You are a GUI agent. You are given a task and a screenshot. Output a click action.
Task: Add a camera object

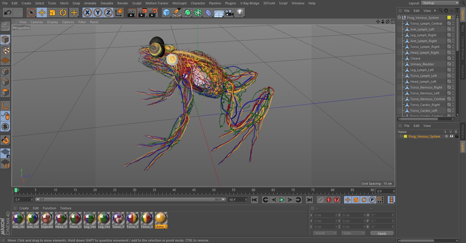tap(230, 12)
